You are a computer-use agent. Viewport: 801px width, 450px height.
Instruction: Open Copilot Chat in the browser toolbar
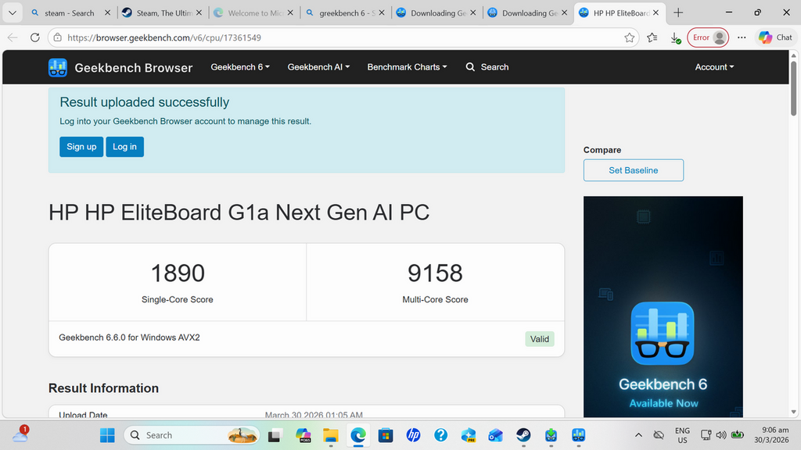pyautogui.click(x=774, y=37)
